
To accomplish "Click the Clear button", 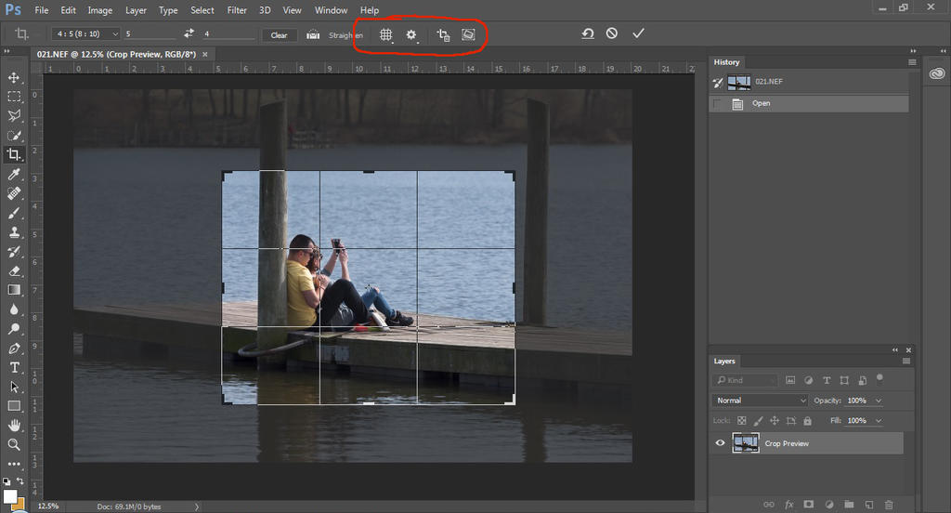I will [280, 35].
